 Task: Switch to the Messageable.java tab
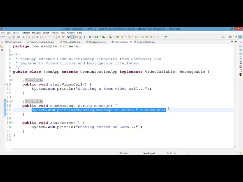click(x=96, y=42)
